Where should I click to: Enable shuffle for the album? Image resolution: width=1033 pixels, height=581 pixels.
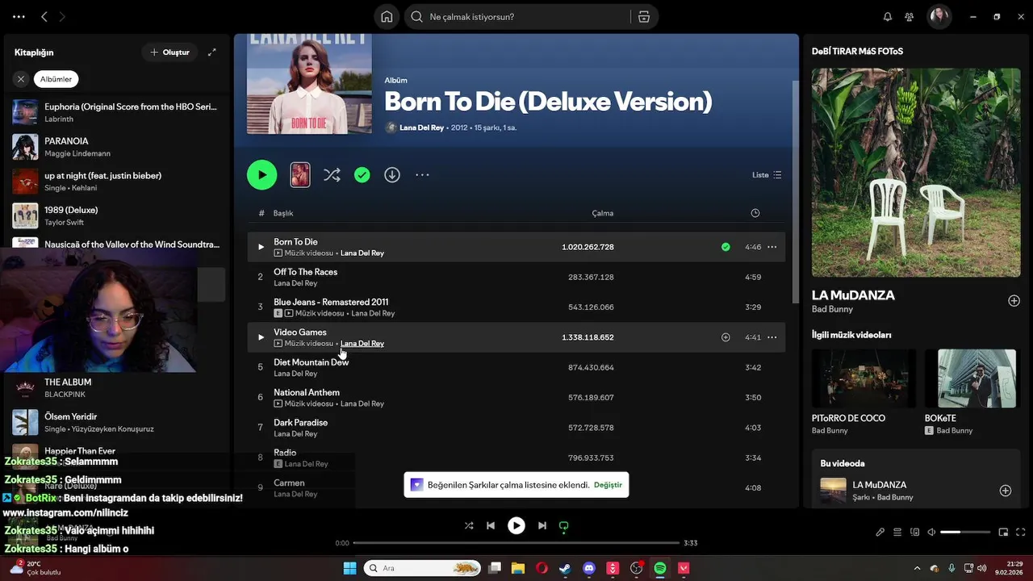332,175
